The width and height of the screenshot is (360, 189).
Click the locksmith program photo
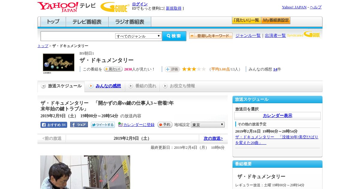tap(85, 172)
